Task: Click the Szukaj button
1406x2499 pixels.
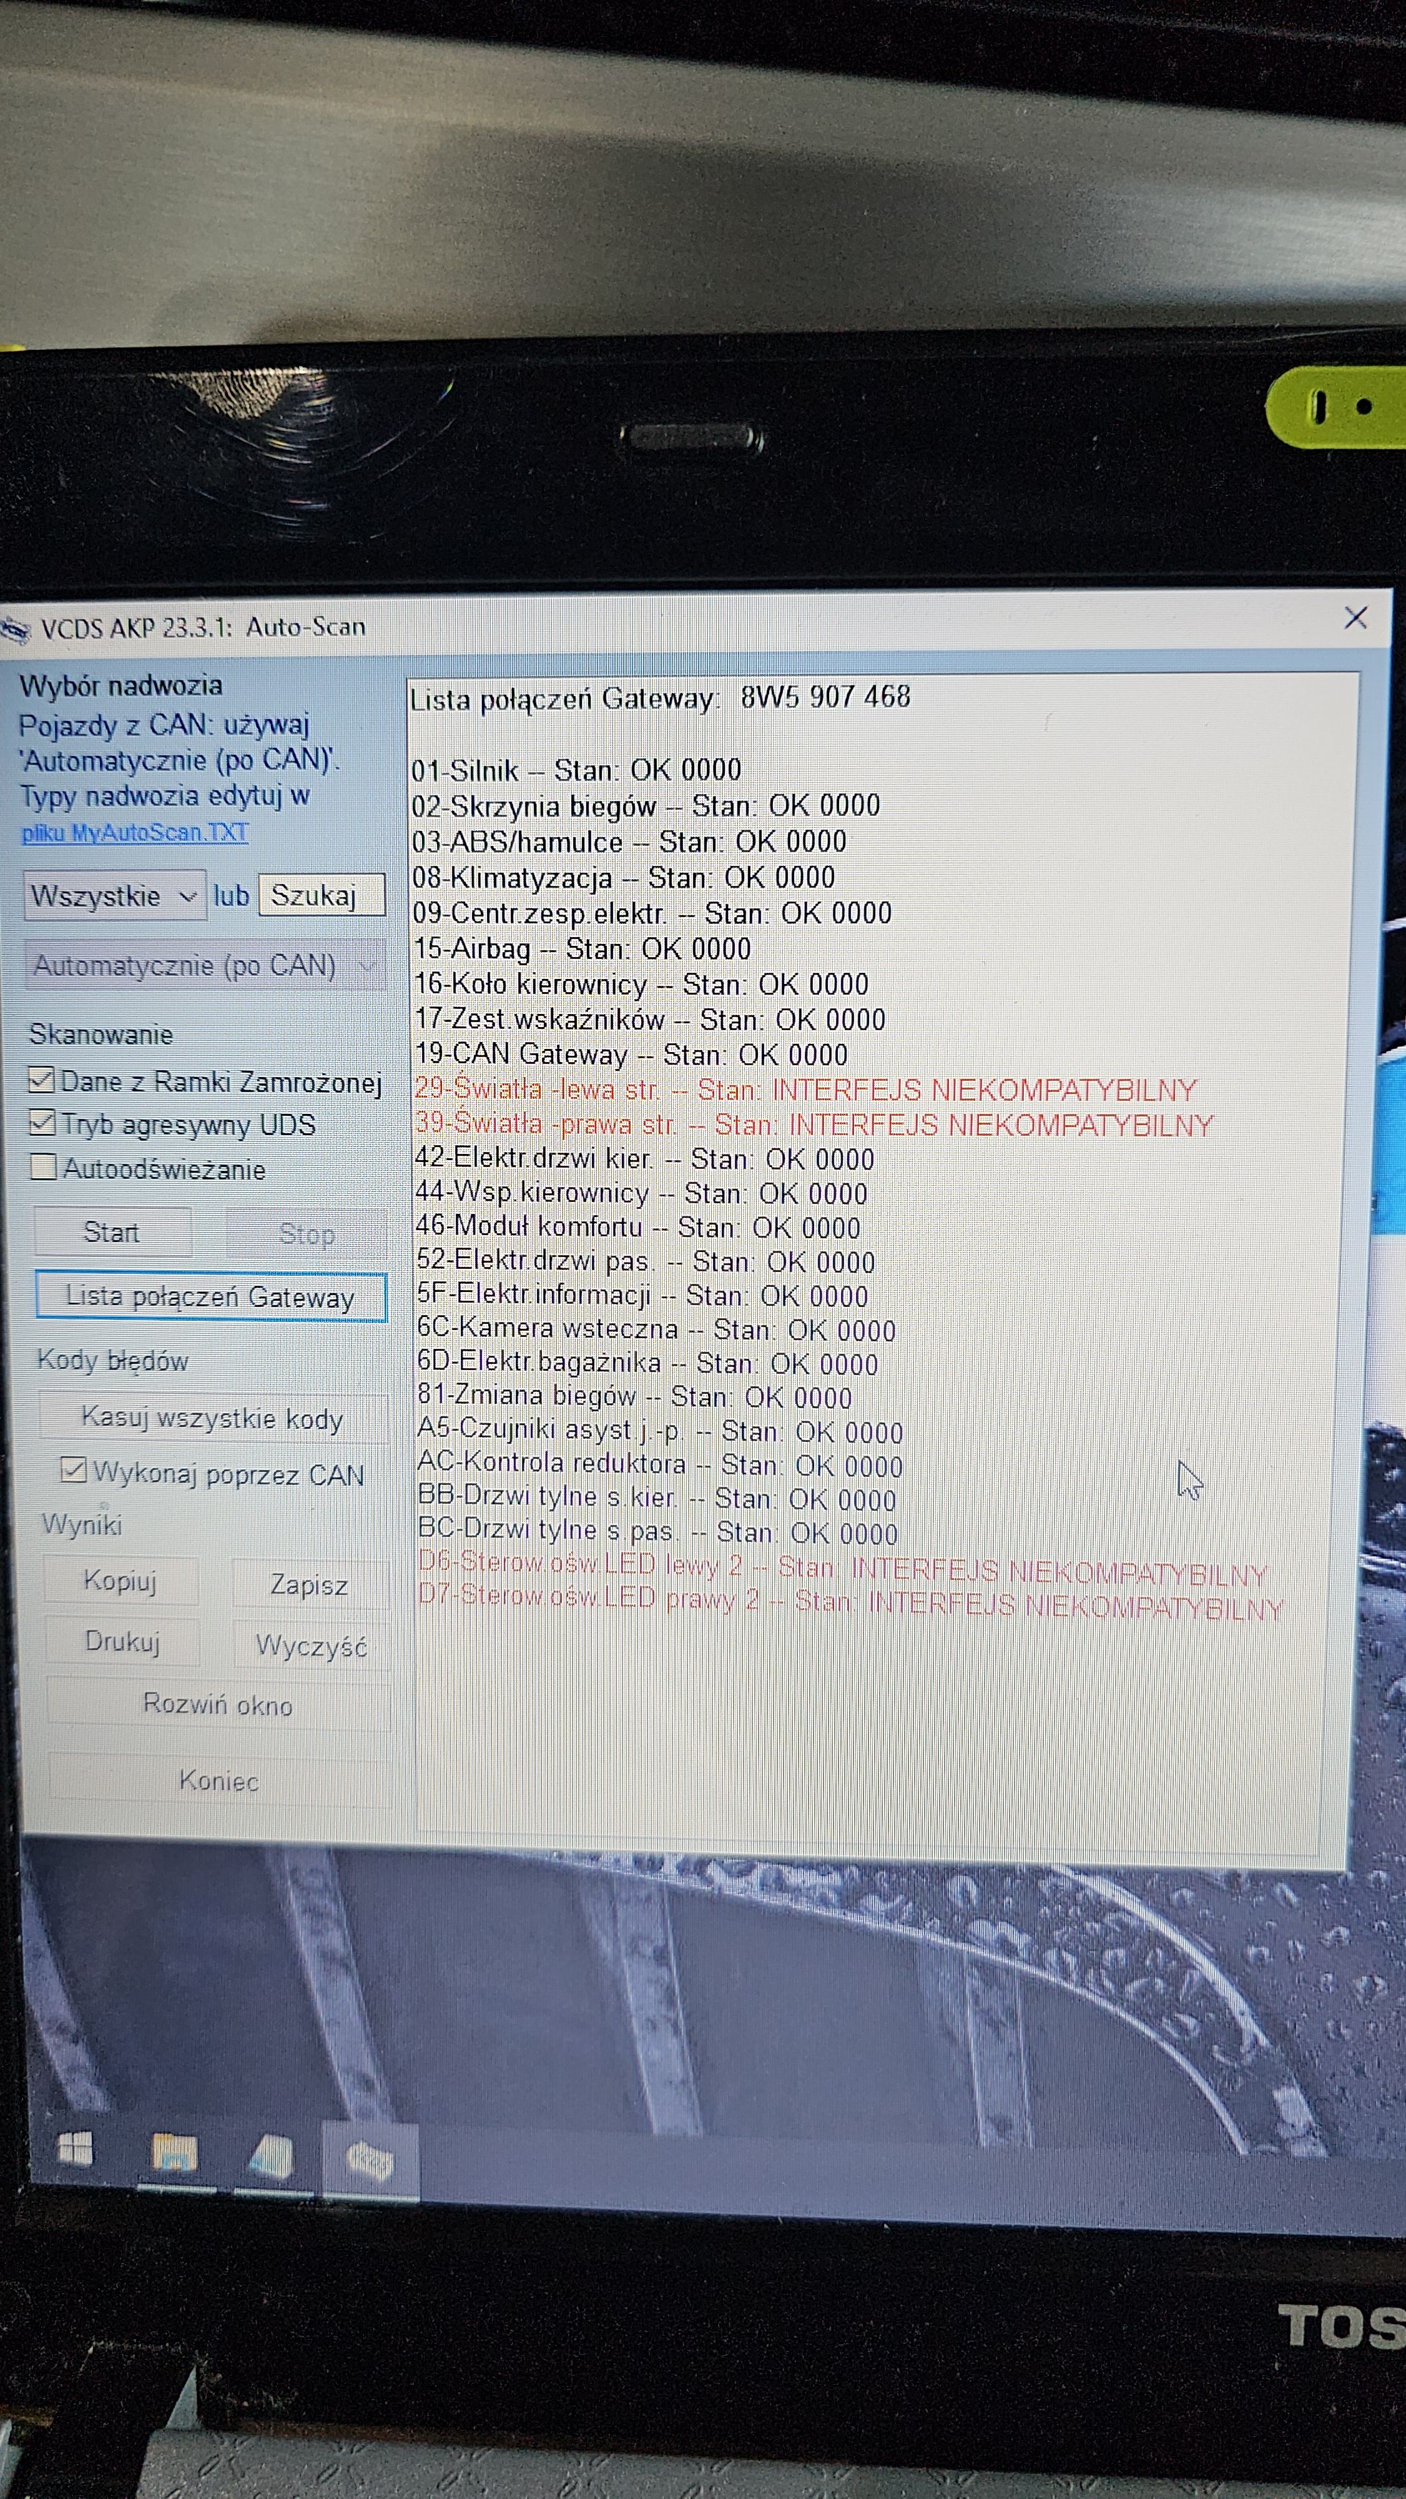Action: pos(321,895)
